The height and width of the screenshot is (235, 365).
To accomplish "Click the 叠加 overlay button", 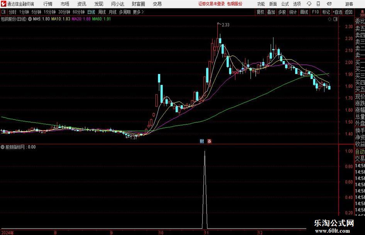I will [271, 12].
